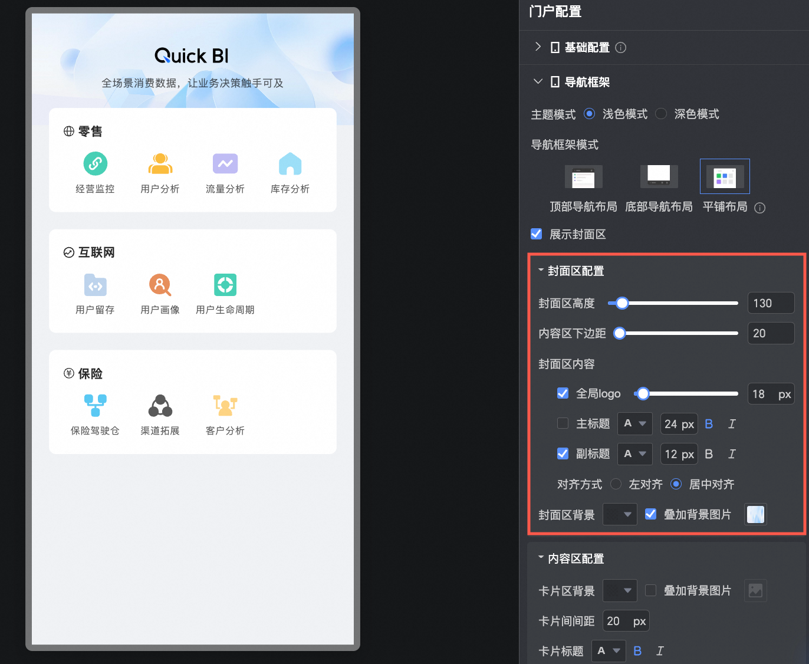809x664 pixels.
Task: Click the 封面区 background image thumbnail
Action: 755,514
